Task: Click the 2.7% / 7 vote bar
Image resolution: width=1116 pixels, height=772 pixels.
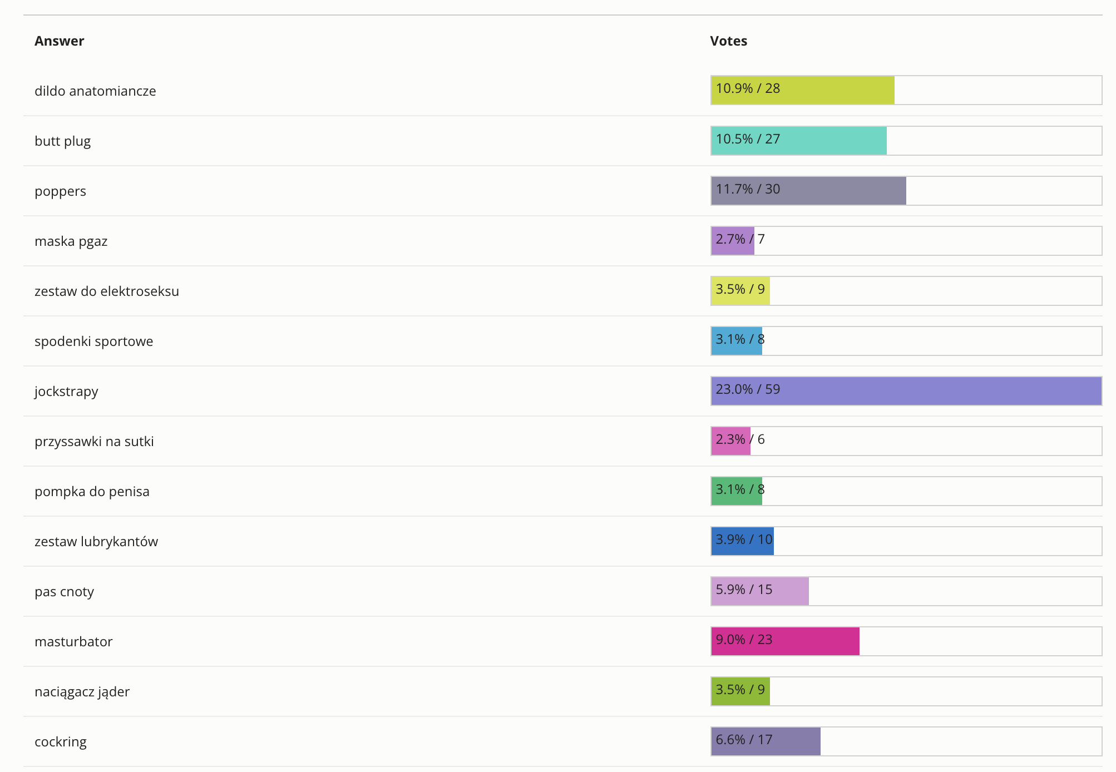Action: [x=733, y=241]
